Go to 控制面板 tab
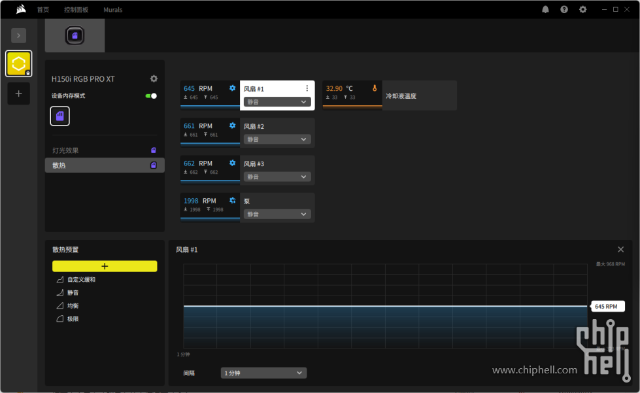The width and height of the screenshot is (640, 393). tap(76, 9)
